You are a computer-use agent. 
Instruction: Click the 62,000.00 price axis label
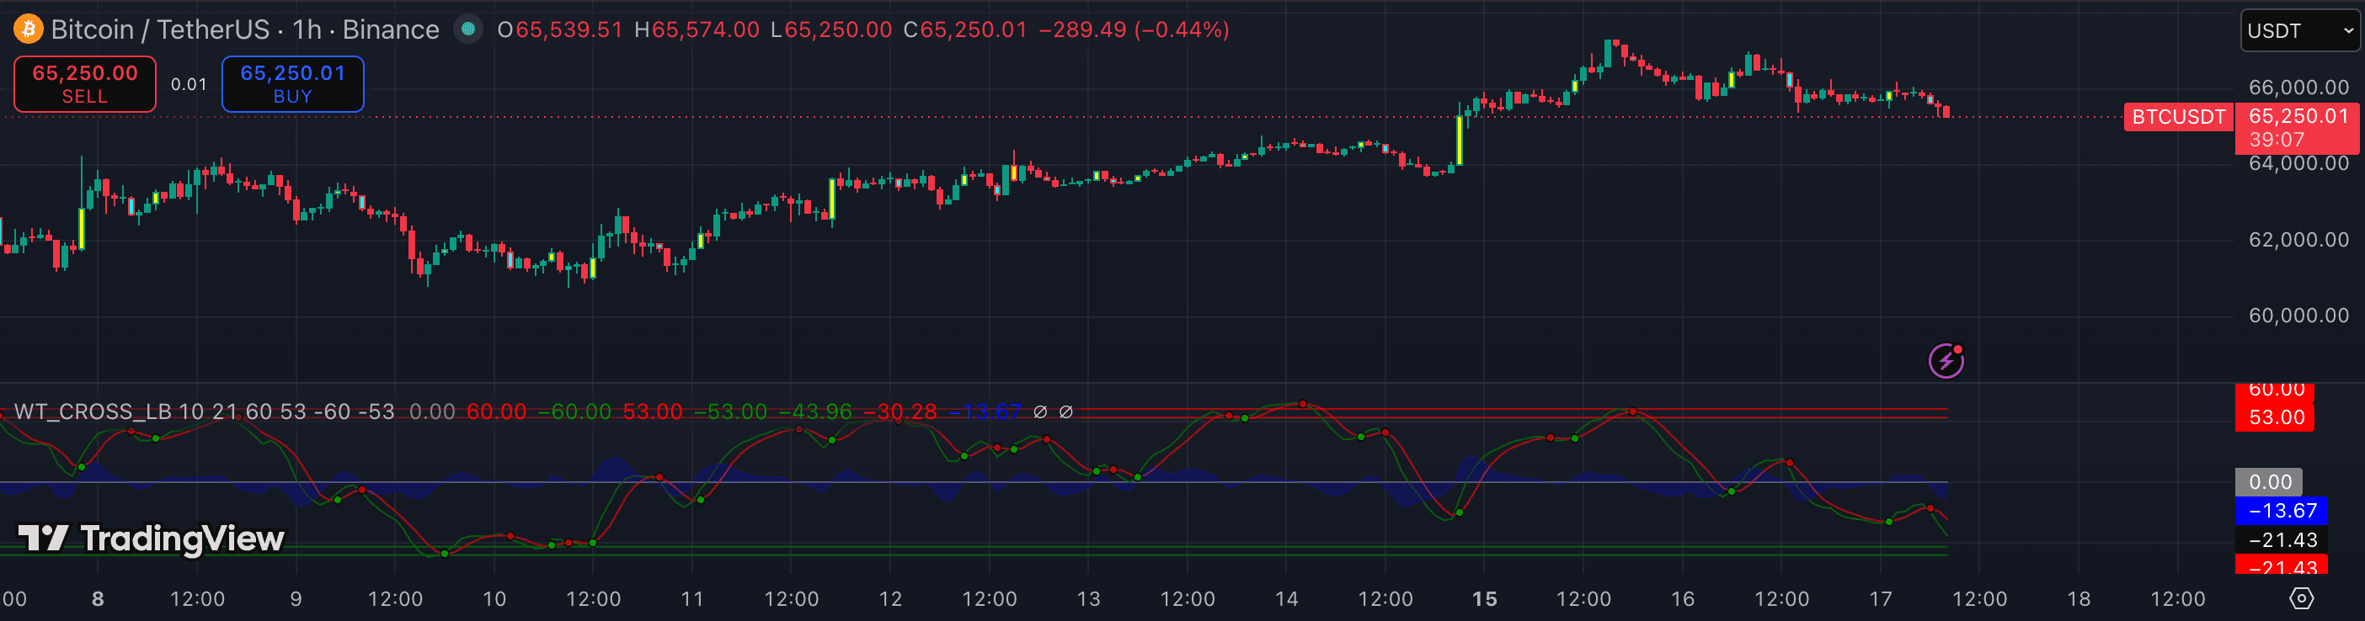pyautogui.click(x=2298, y=240)
